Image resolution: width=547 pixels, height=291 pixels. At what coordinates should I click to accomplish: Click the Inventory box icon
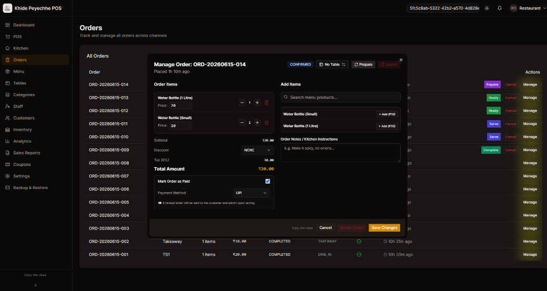click(7, 130)
